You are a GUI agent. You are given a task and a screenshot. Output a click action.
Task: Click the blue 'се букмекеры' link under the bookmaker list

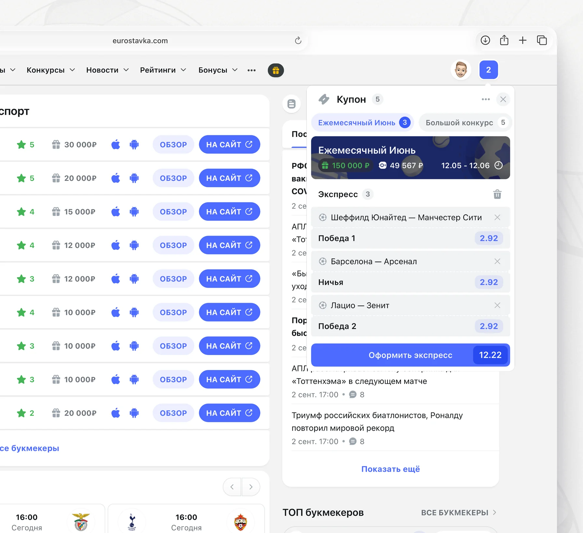click(x=30, y=448)
